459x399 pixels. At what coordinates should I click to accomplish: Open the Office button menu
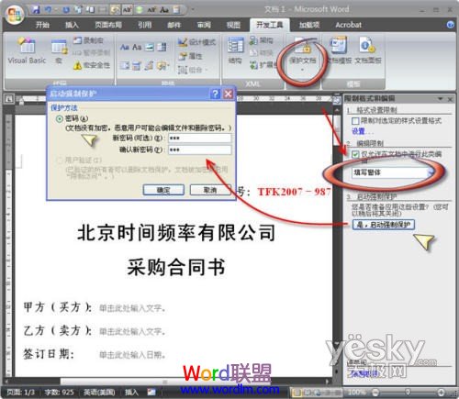(x=15, y=15)
